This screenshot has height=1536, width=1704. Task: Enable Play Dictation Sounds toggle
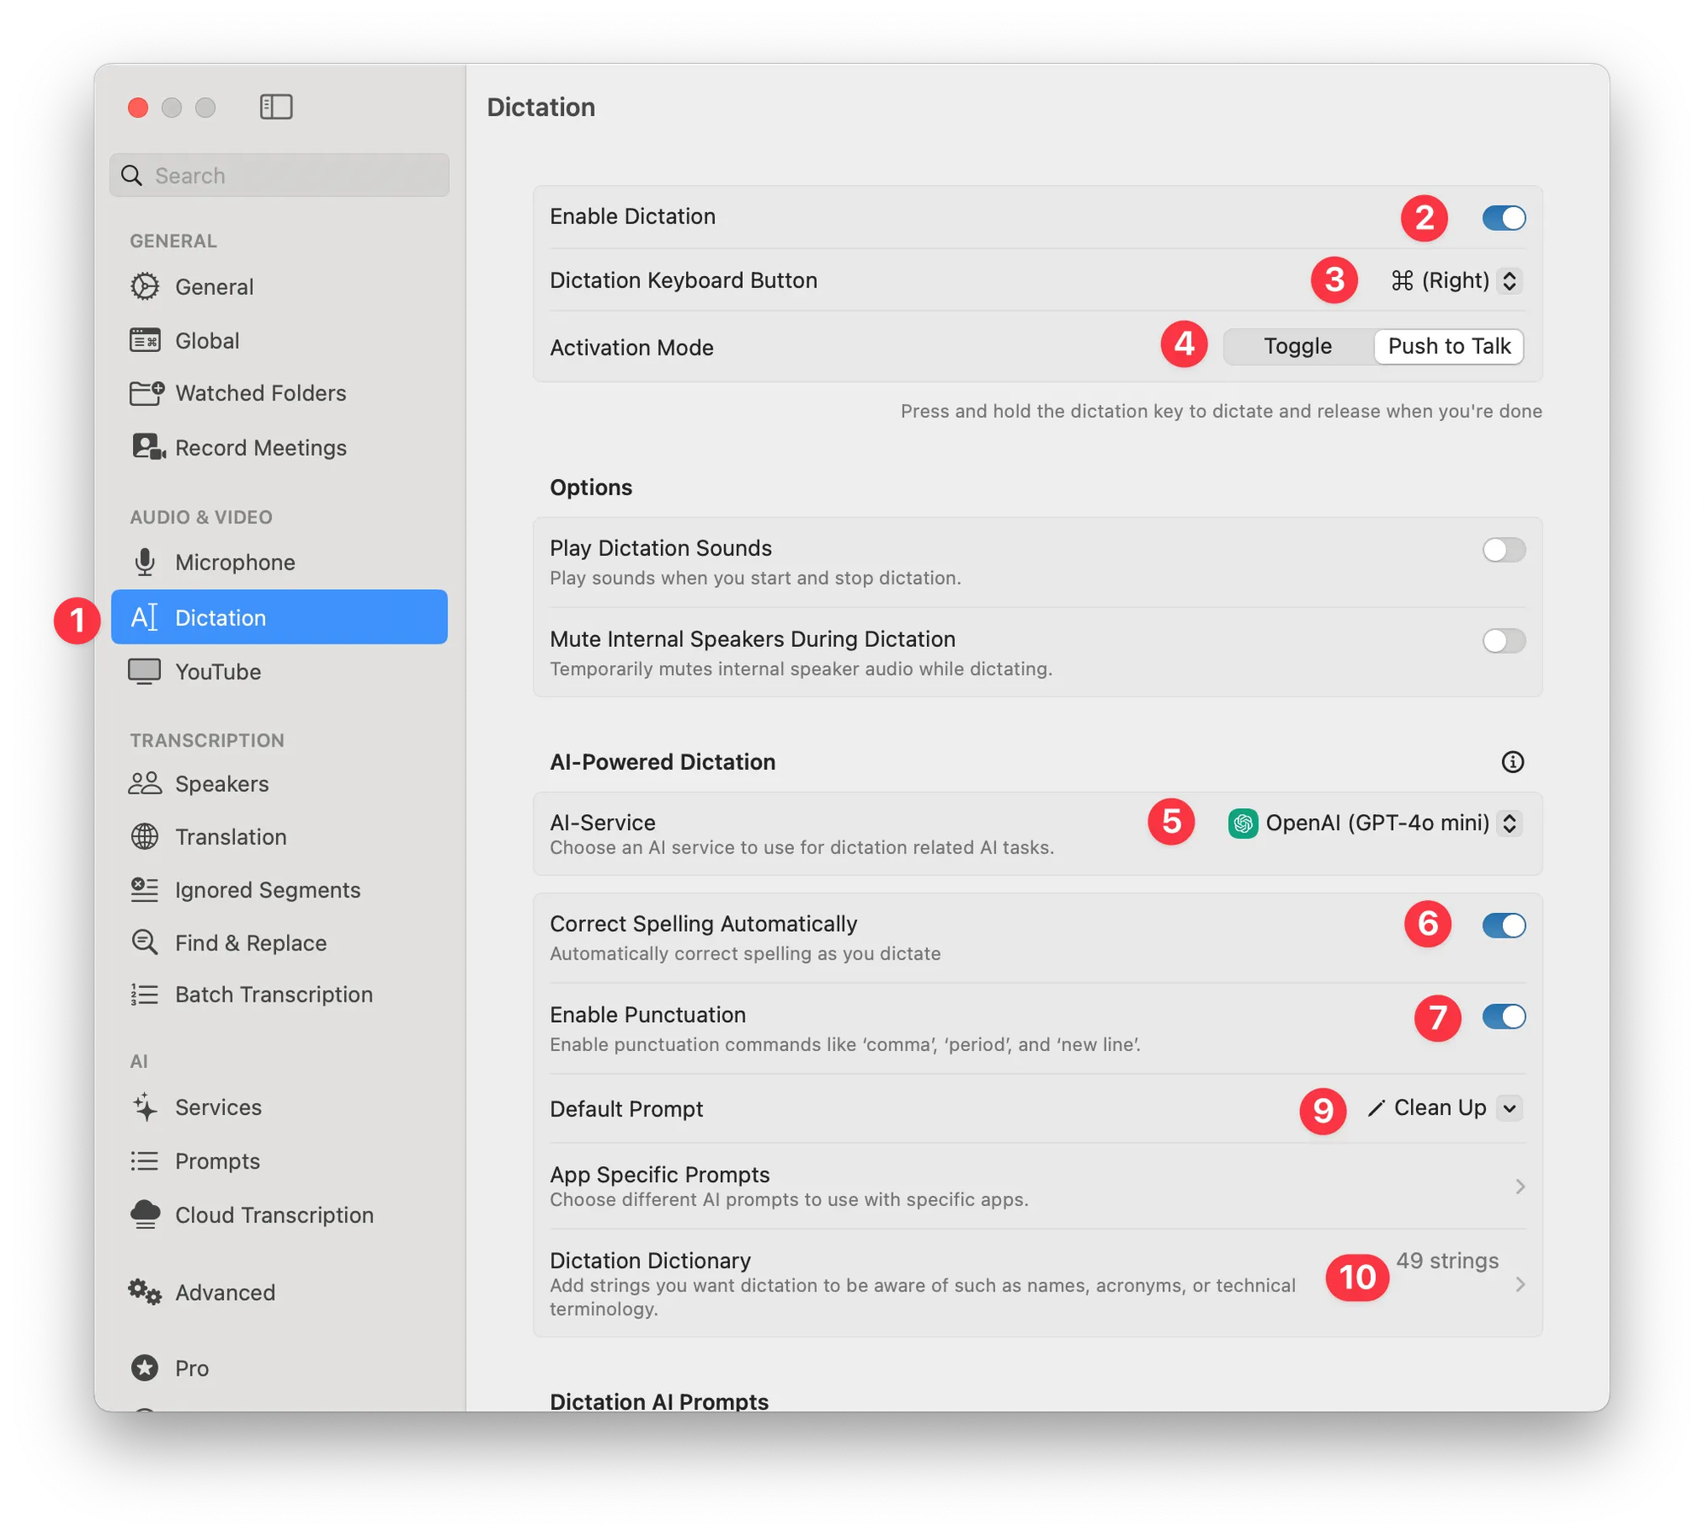click(x=1504, y=550)
